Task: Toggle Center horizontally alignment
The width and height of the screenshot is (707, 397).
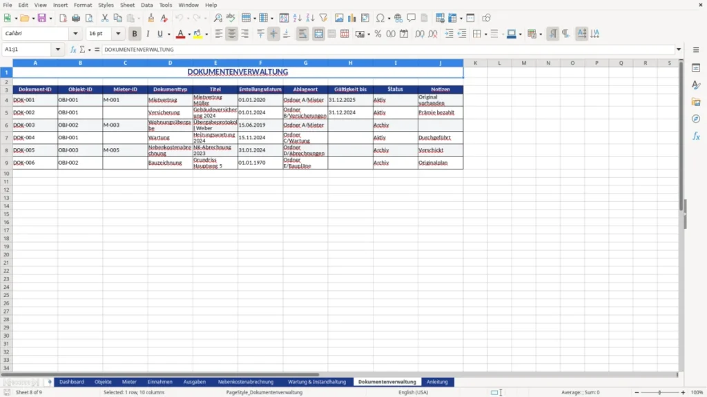Action: pos(232,34)
